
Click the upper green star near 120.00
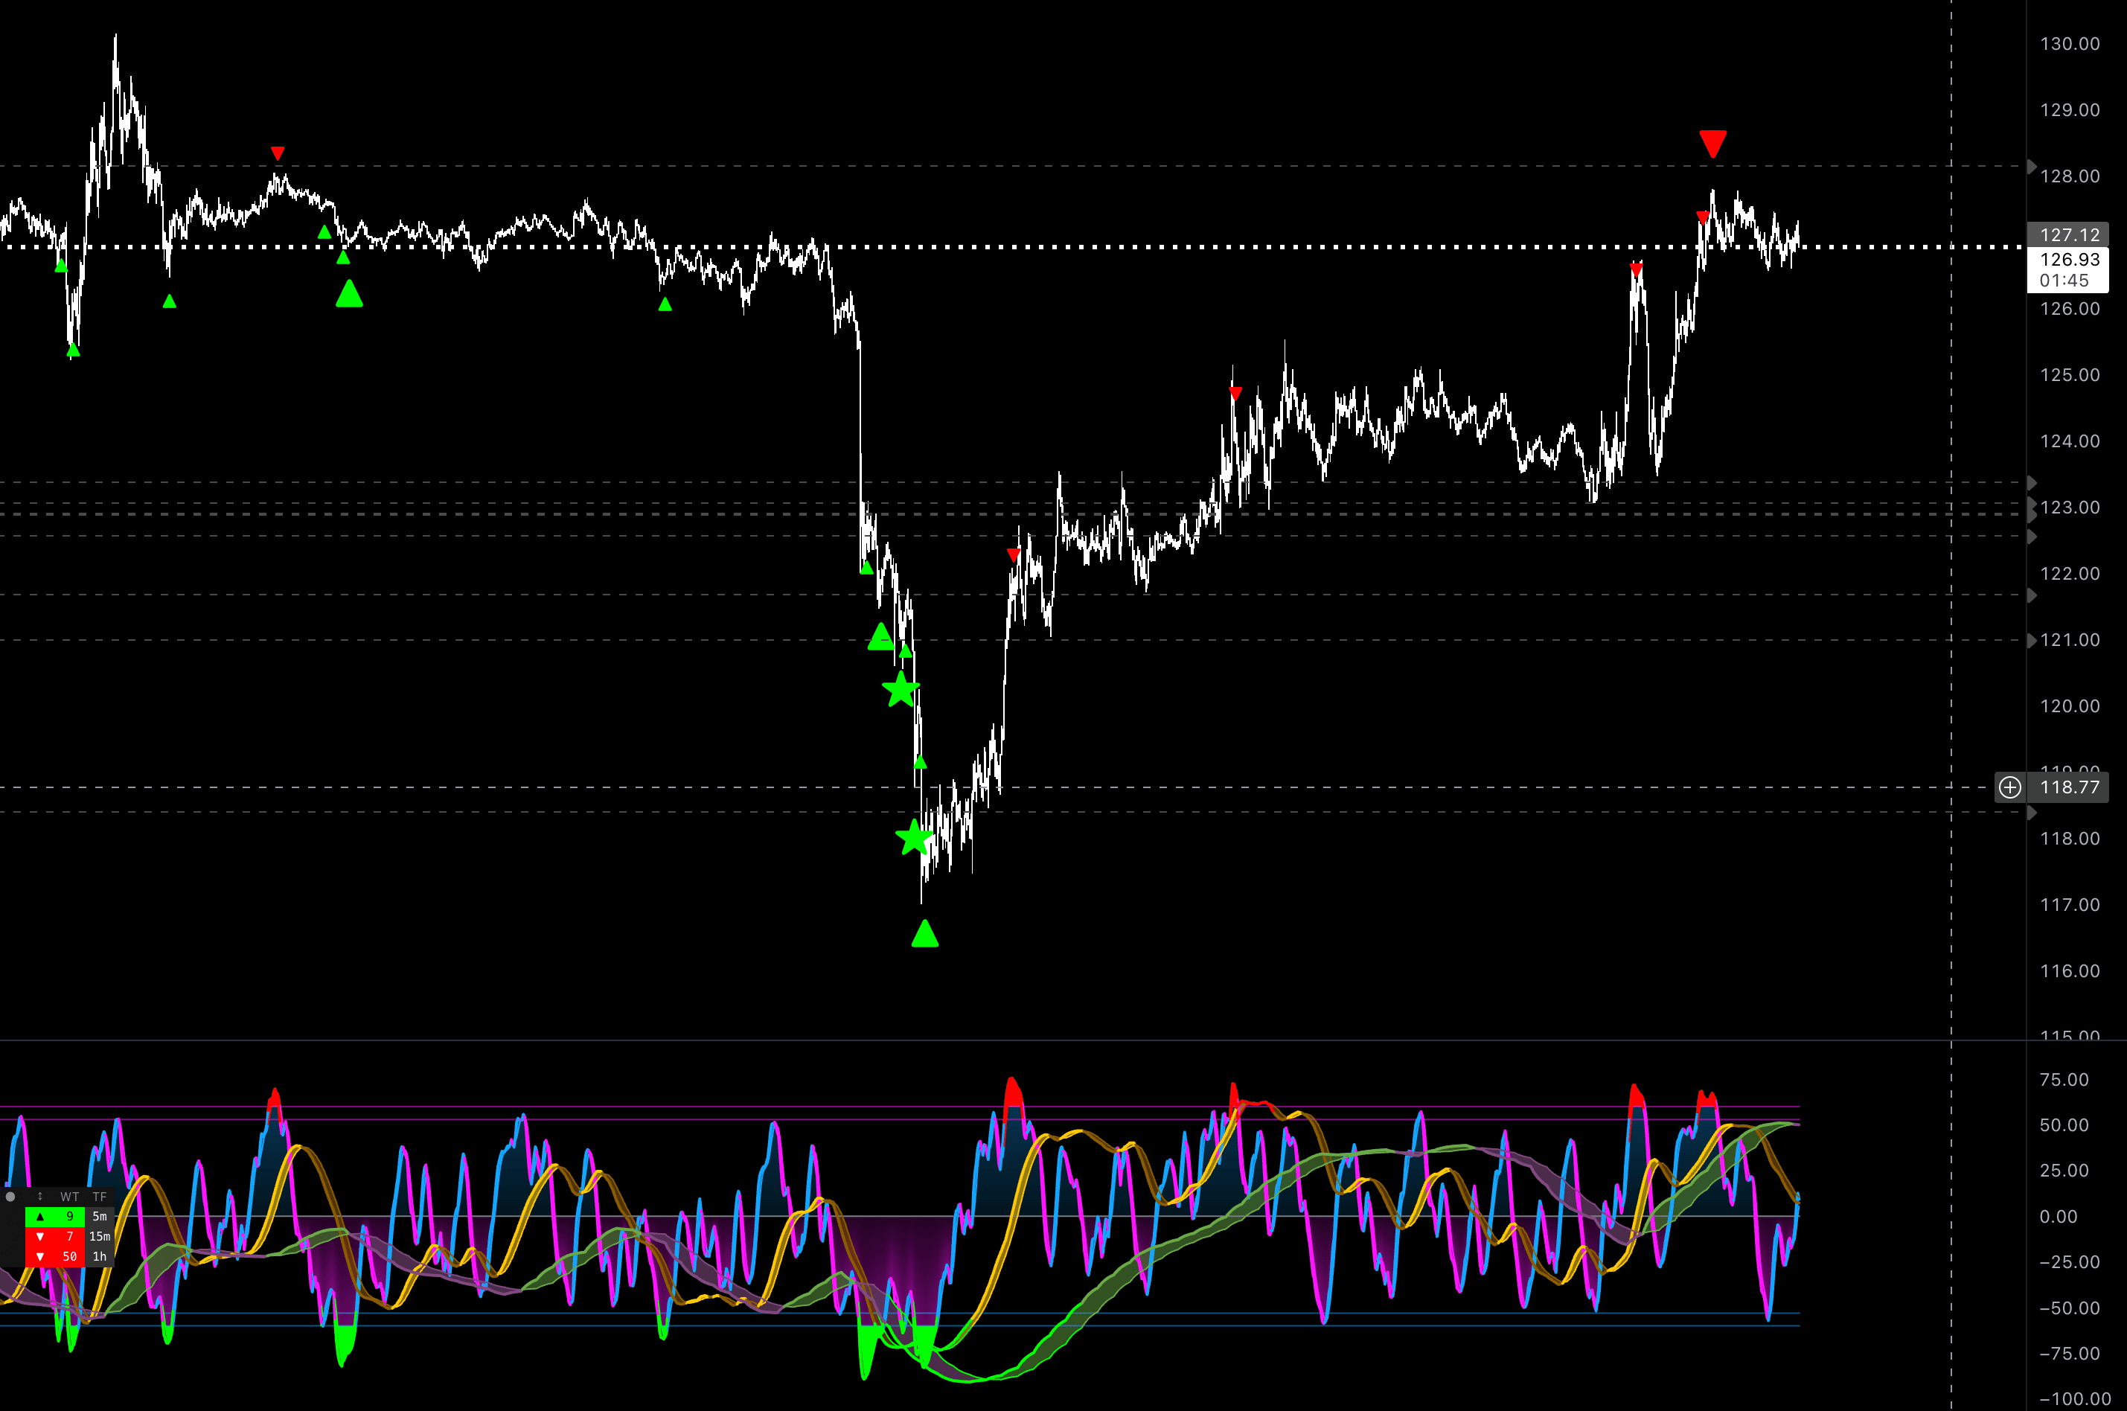pos(901,690)
